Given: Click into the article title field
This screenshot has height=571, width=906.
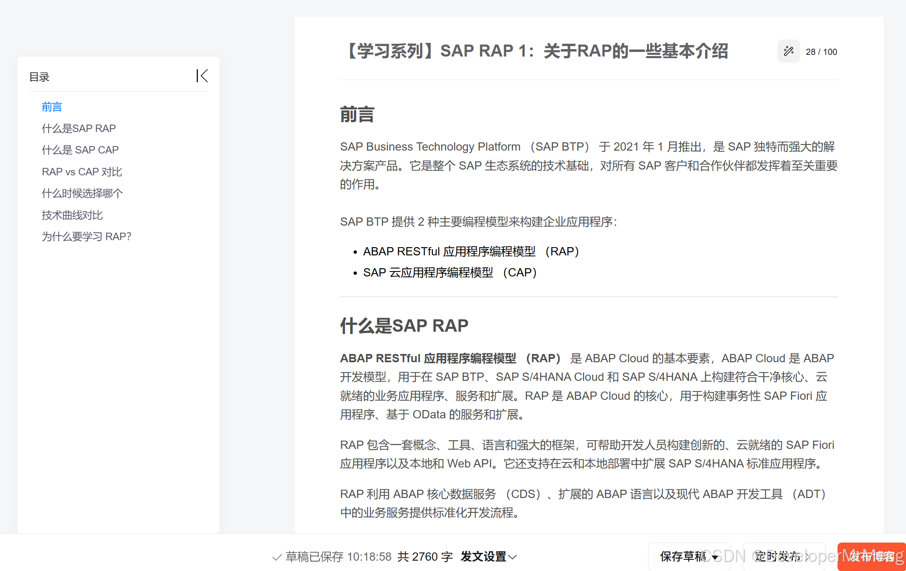Looking at the screenshot, I should 536,52.
